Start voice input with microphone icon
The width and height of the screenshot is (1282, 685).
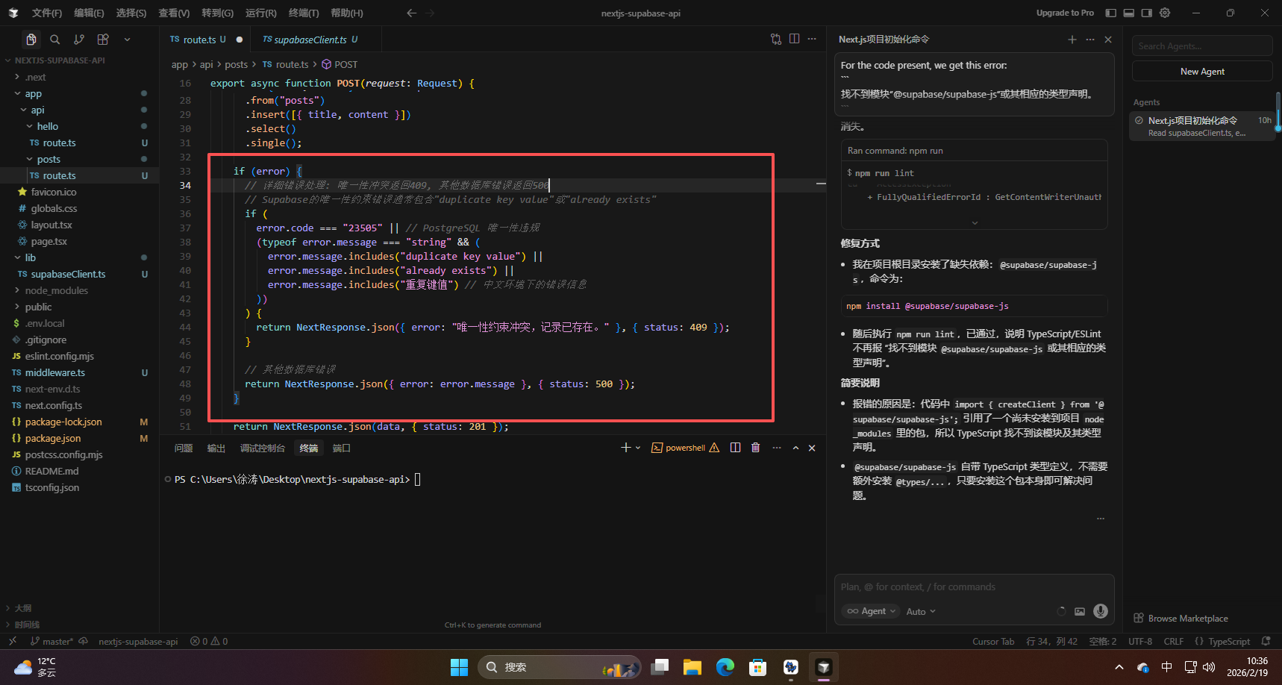1101,611
